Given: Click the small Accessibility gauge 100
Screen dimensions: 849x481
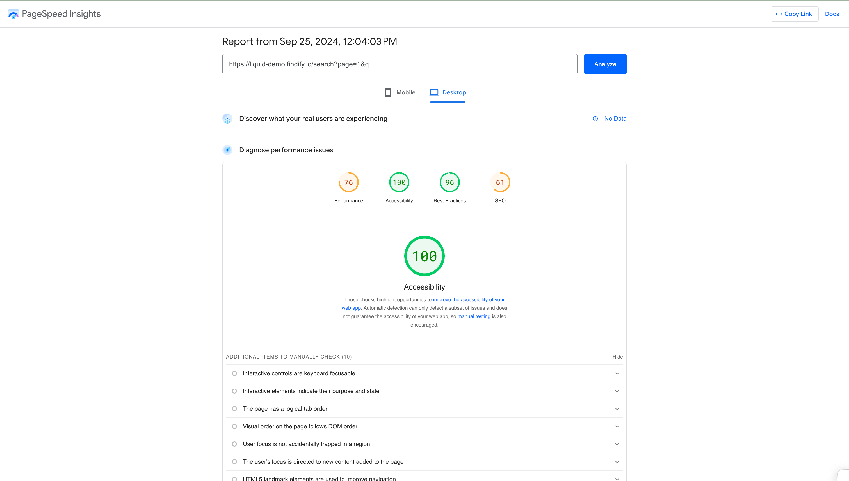Looking at the screenshot, I should [399, 182].
